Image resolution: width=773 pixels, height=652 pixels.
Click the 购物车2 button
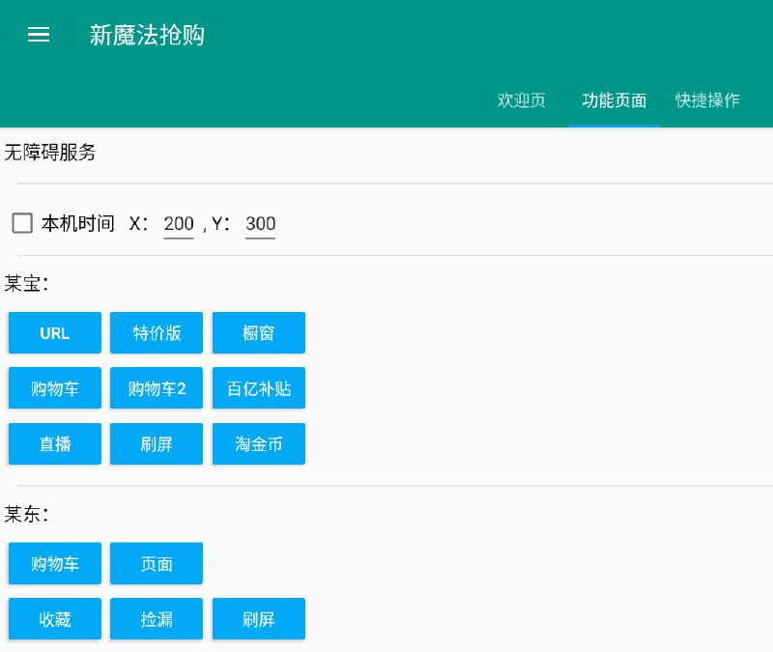(x=157, y=388)
